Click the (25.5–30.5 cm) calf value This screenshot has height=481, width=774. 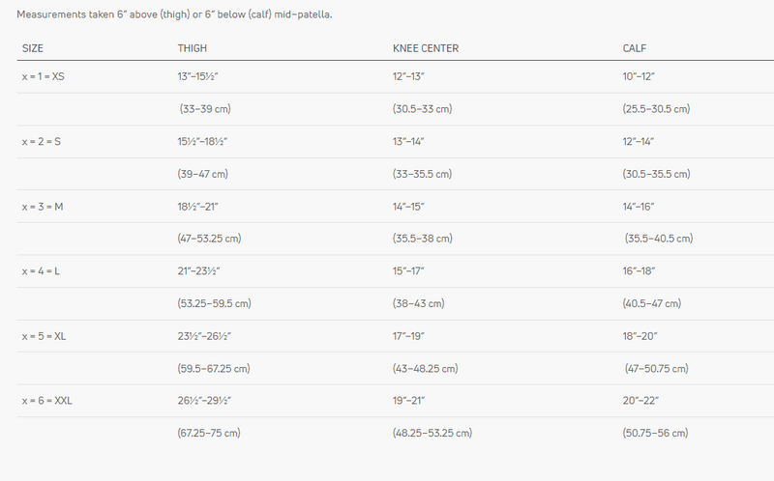[x=656, y=109]
